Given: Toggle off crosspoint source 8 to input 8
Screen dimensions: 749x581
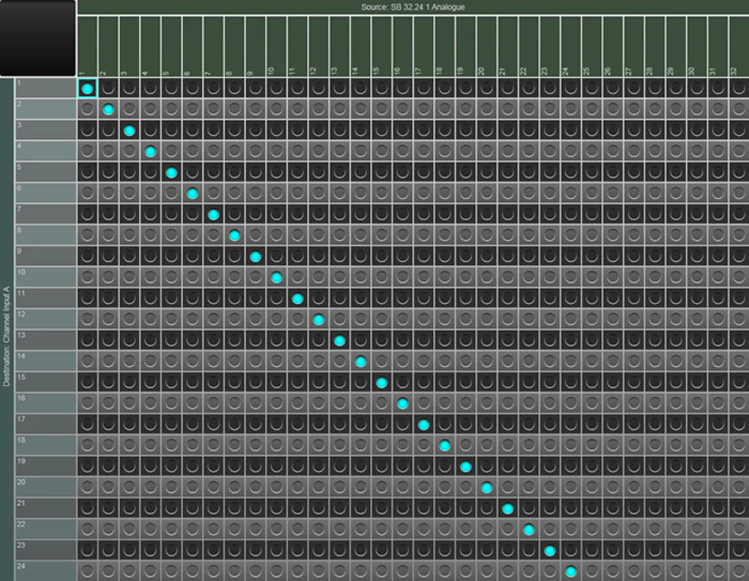Looking at the screenshot, I should pyautogui.click(x=235, y=236).
